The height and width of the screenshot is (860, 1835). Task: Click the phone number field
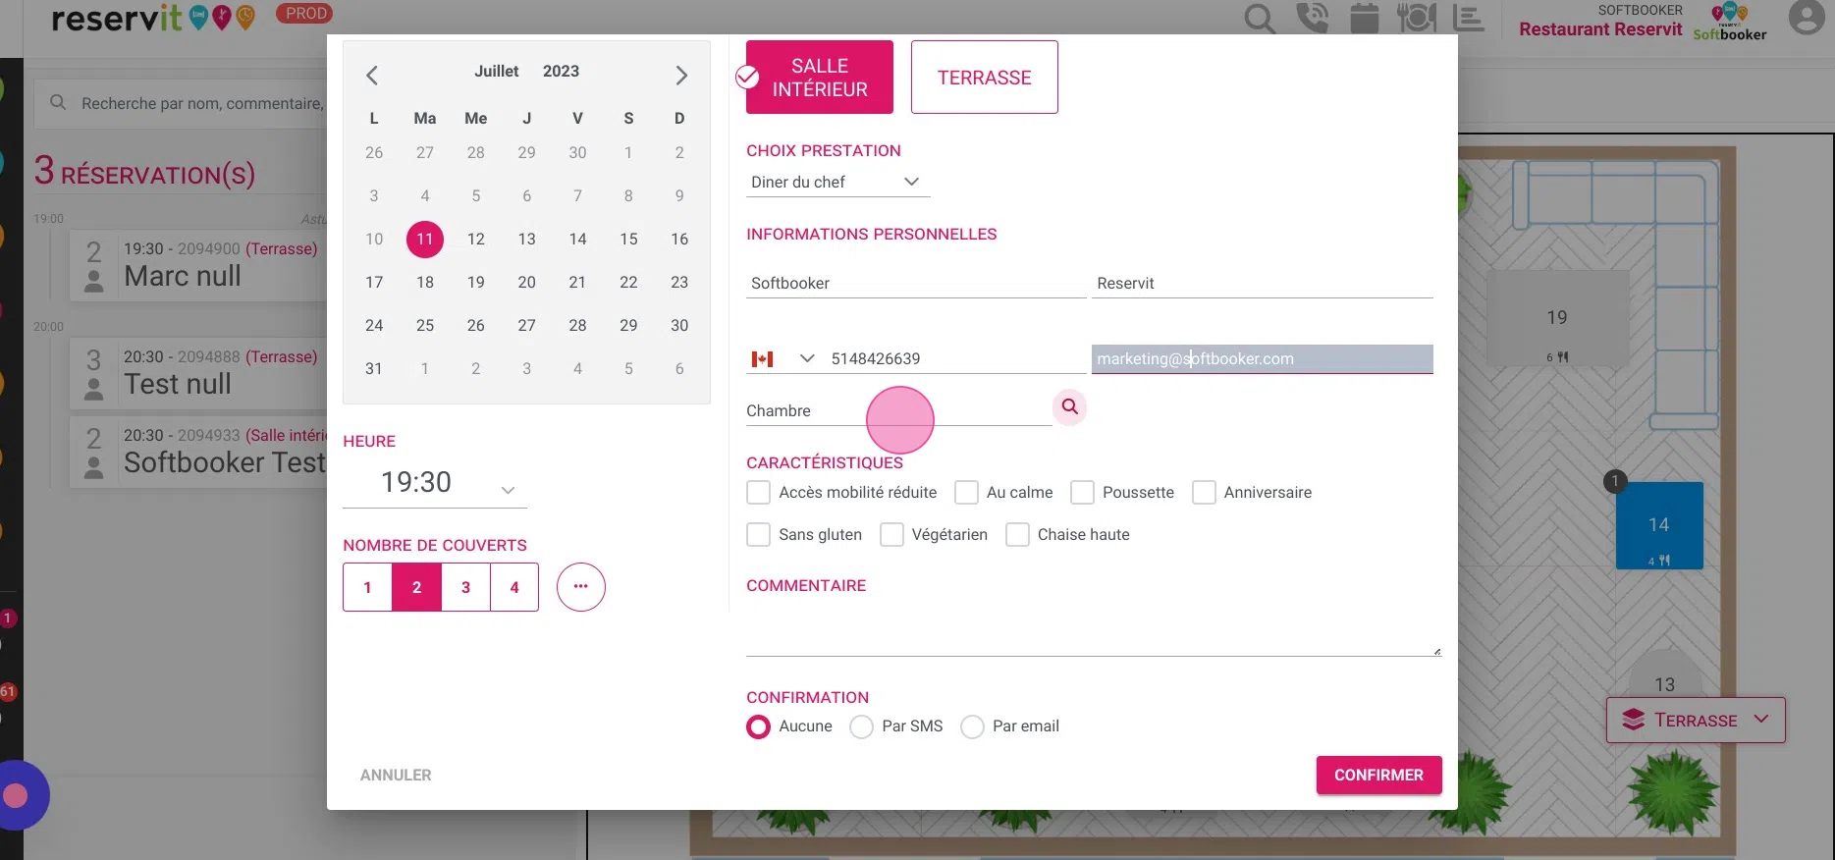pos(956,359)
